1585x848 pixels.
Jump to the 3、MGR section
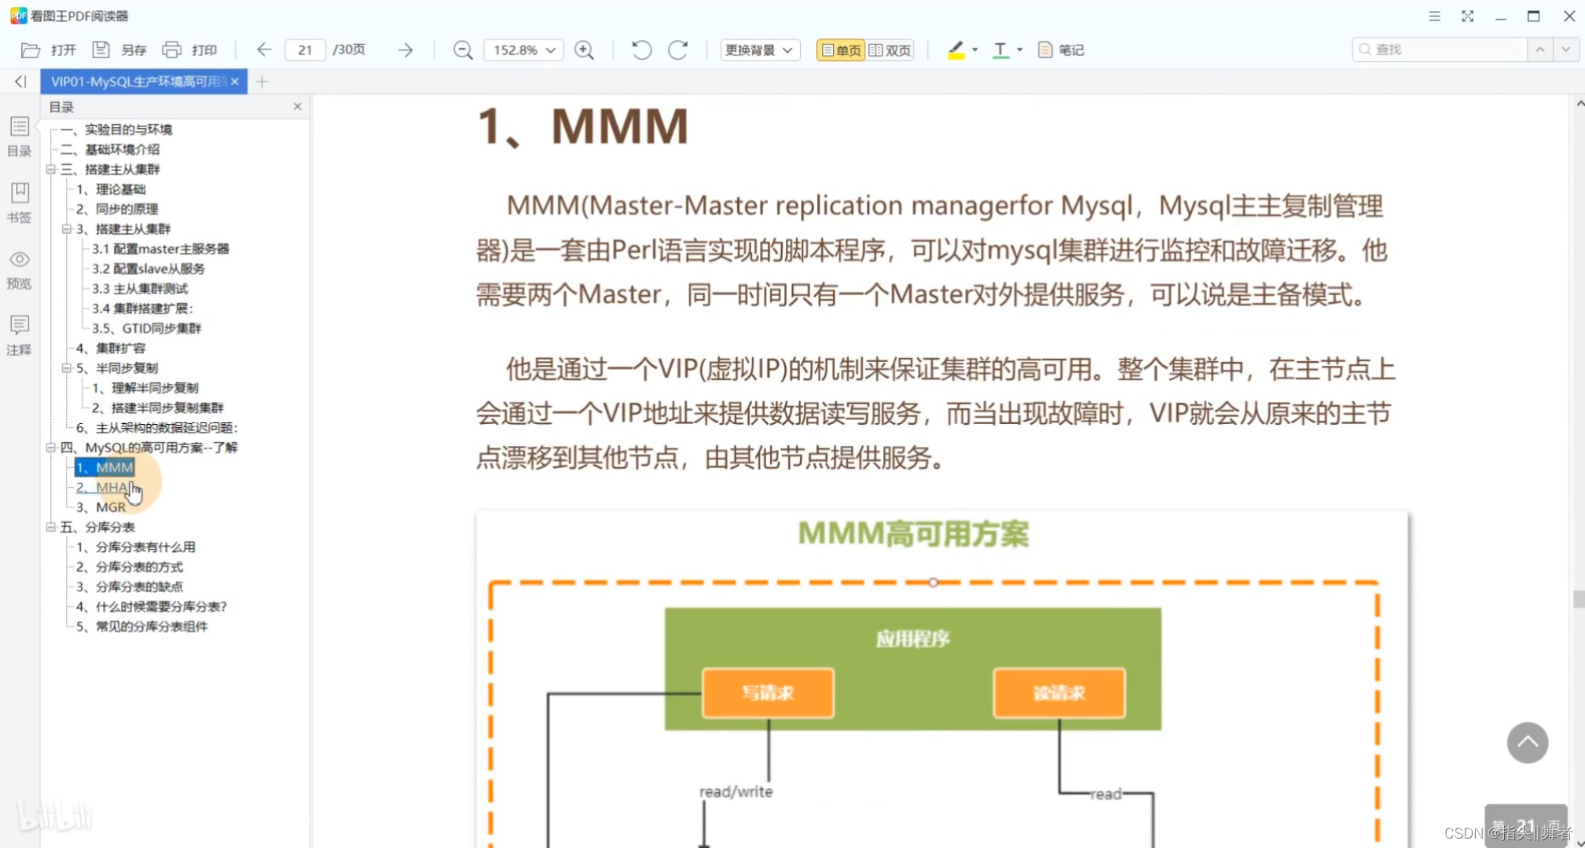tap(101, 507)
